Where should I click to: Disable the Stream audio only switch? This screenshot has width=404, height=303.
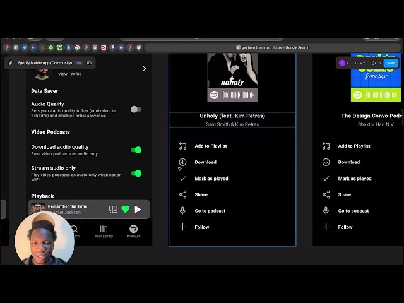pos(136,174)
